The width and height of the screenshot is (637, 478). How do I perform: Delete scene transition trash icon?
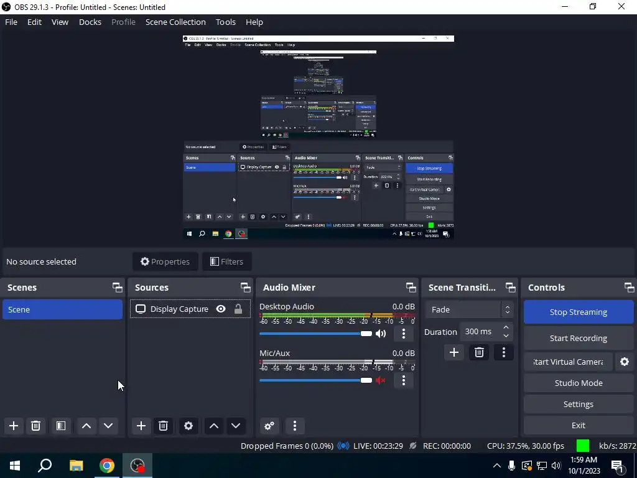pos(479,352)
